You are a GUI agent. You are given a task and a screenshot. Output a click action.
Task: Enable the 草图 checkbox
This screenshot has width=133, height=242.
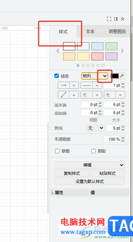point(57,151)
